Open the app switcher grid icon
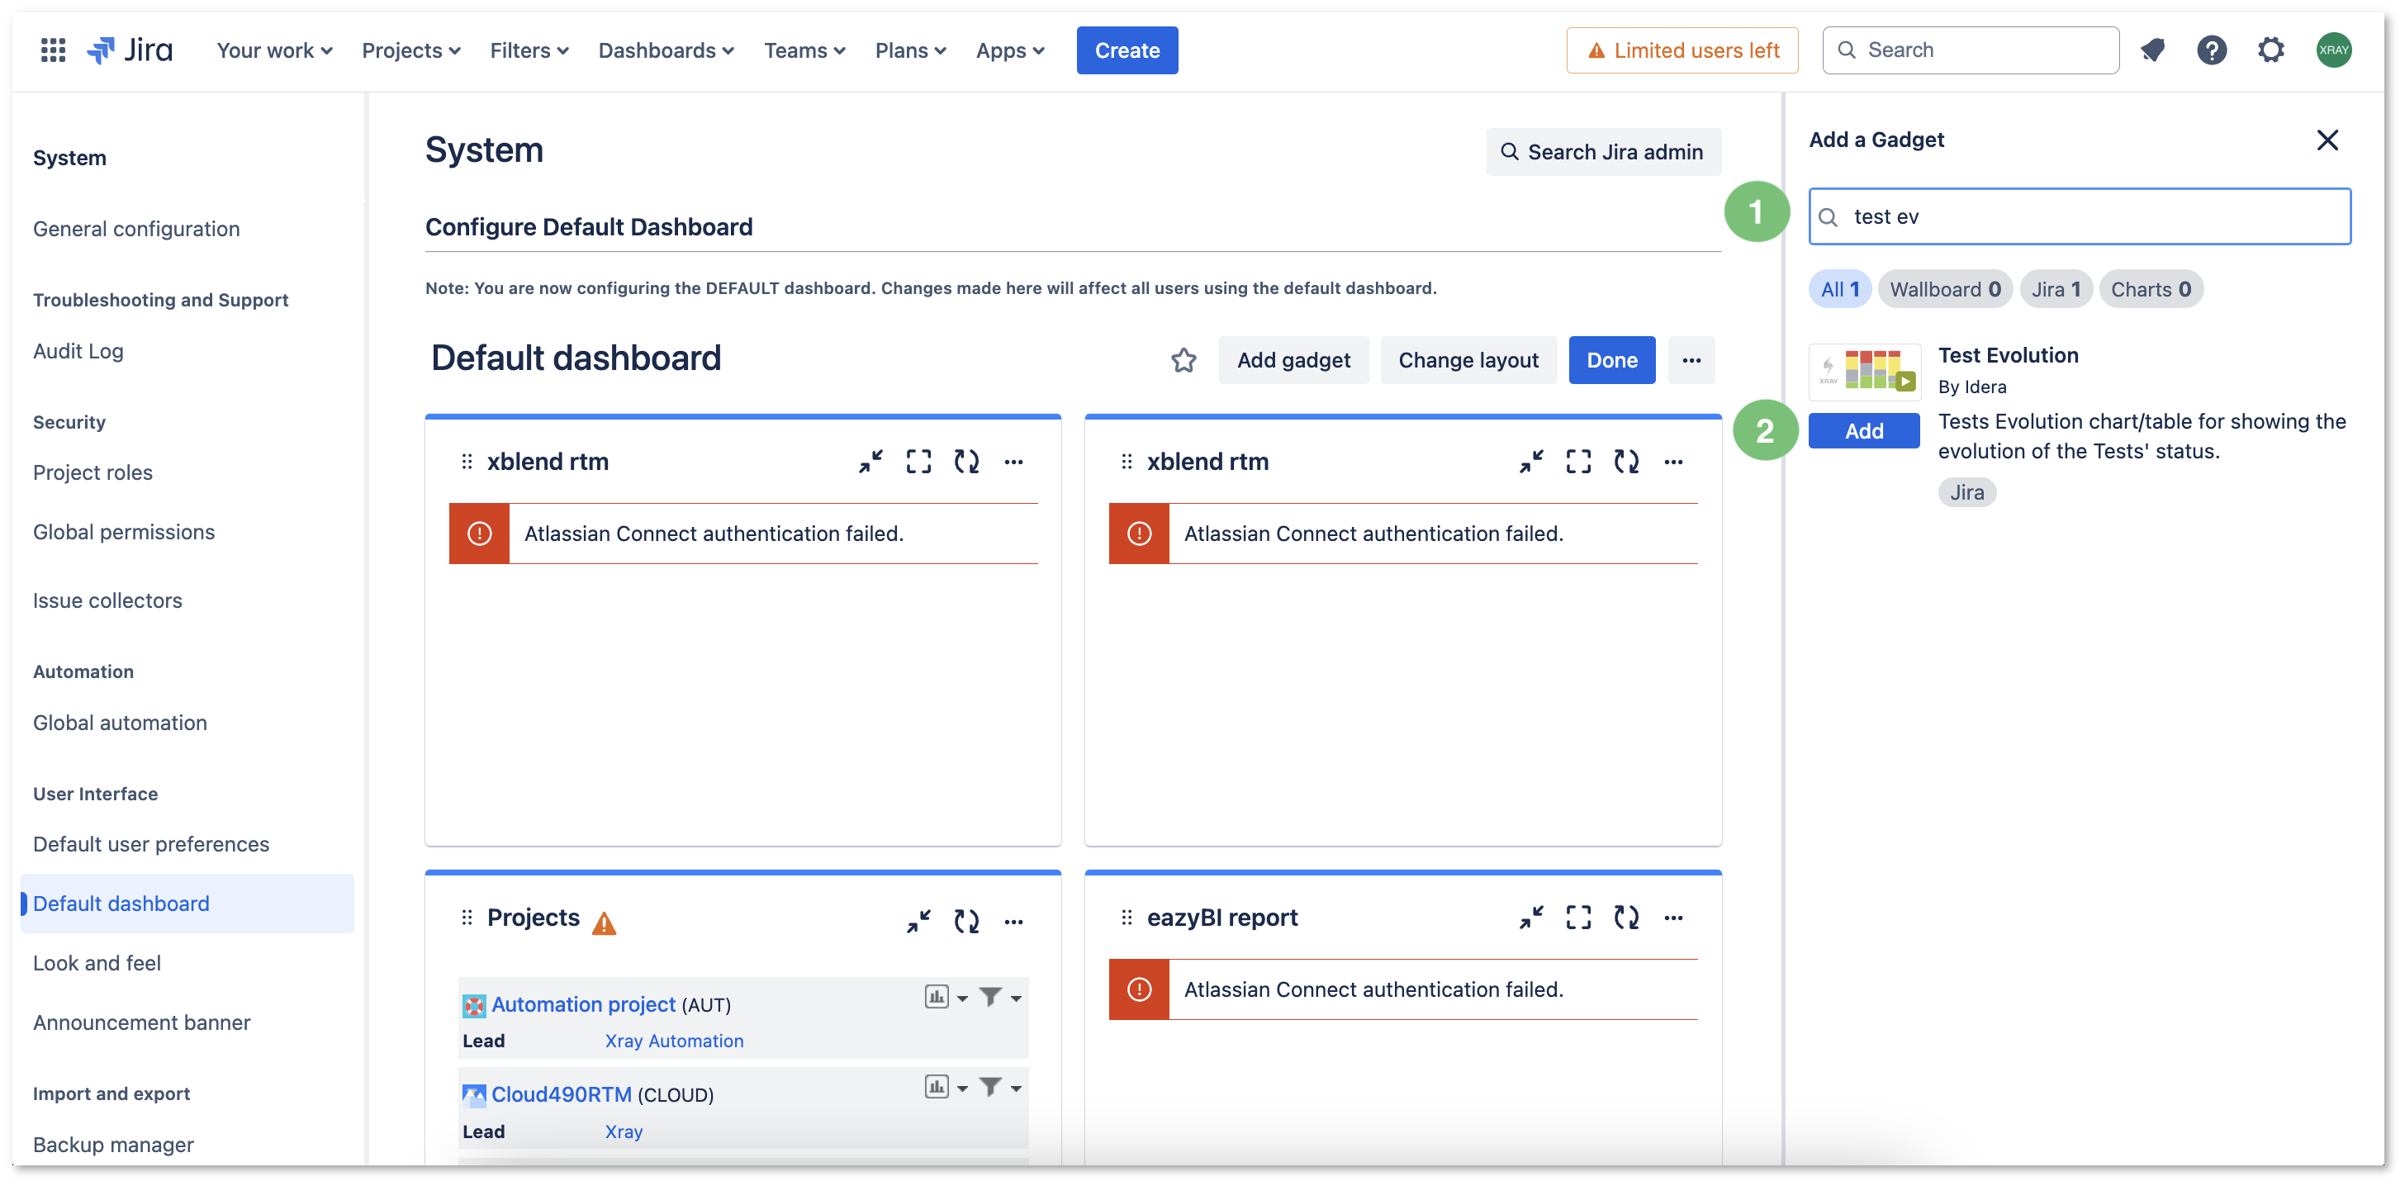This screenshot has height=1186, width=2405. pyautogui.click(x=53, y=50)
